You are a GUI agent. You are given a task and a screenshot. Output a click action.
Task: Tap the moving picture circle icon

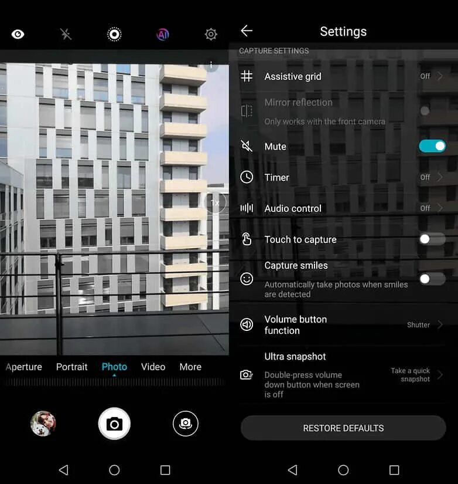[114, 34]
